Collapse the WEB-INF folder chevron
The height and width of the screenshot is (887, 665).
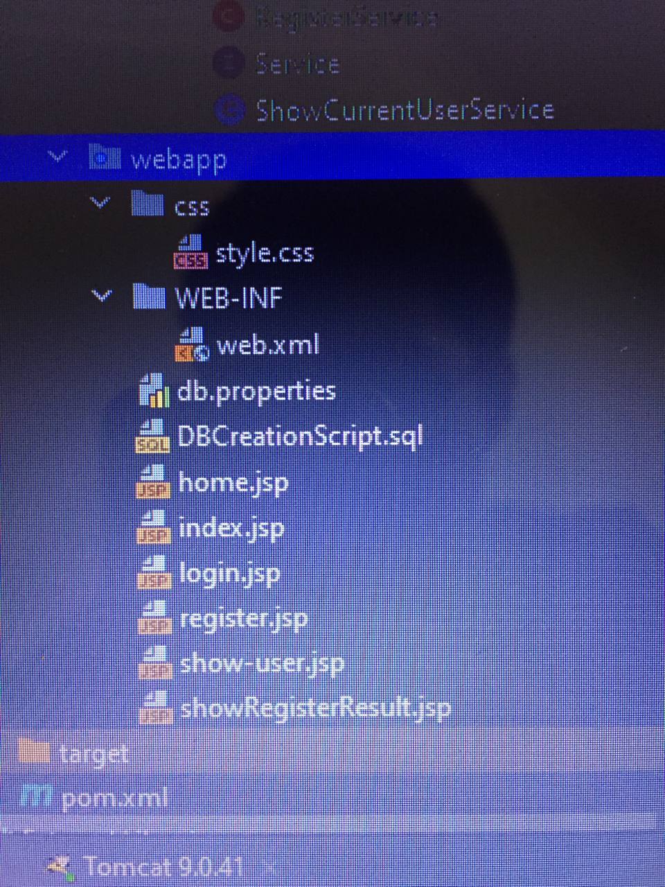[x=102, y=296]
